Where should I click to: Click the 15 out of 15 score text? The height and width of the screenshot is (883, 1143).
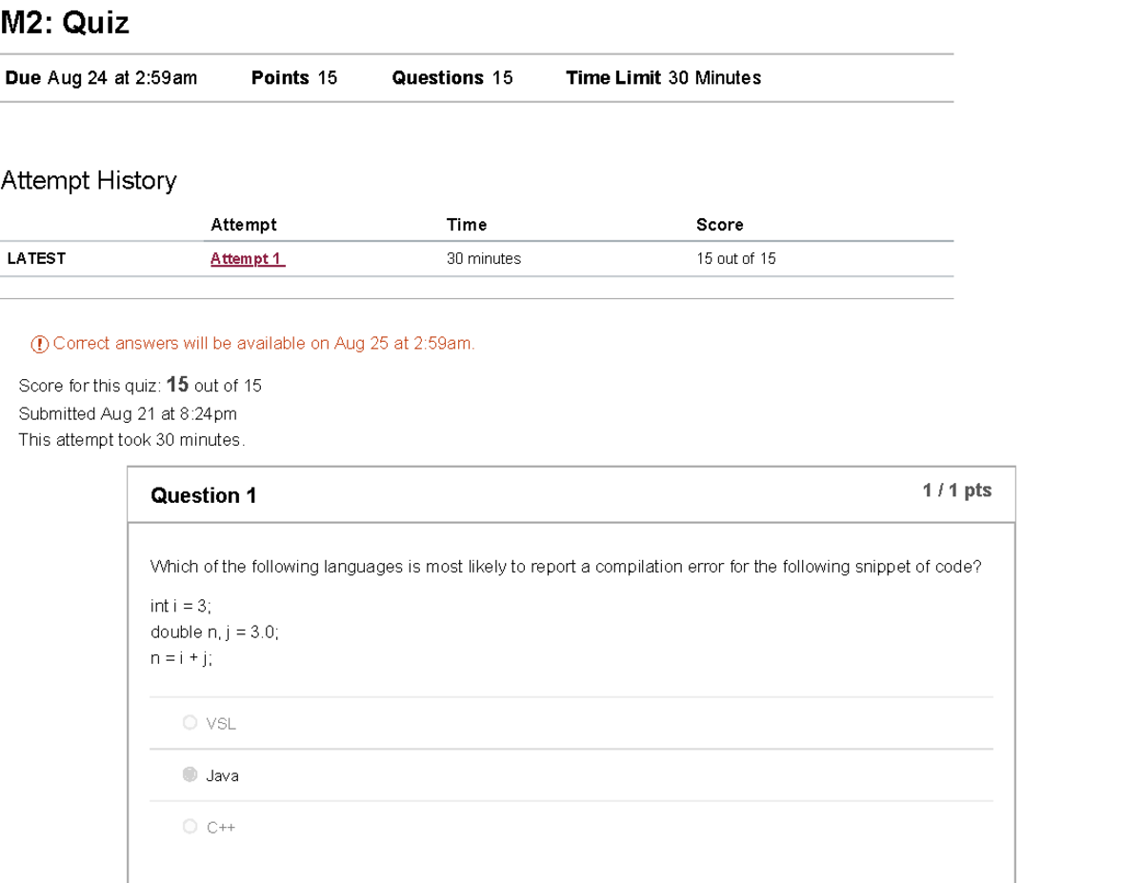pyautogui.click(x=736, y=258)
